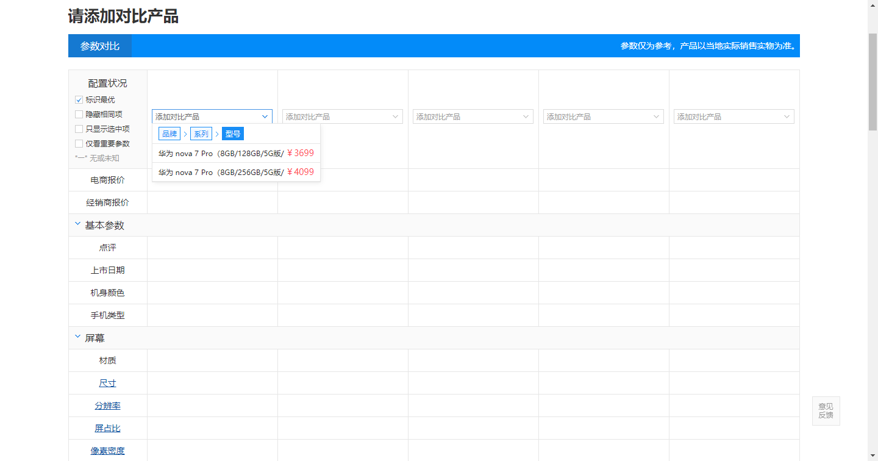Open the third 添加对比产品 dropdown
The height and width of the screenshot is (461, 878).
[473, 116]
